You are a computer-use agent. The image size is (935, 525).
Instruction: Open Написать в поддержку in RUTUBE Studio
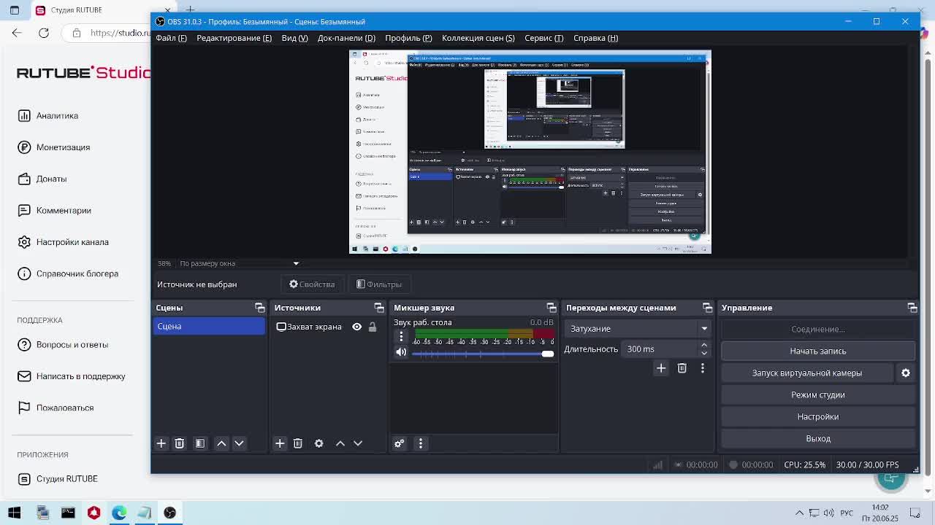(x=72, y=376)
